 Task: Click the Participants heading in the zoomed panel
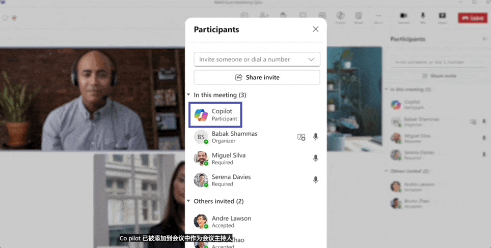pyautogui.click(x=216, y=29)
